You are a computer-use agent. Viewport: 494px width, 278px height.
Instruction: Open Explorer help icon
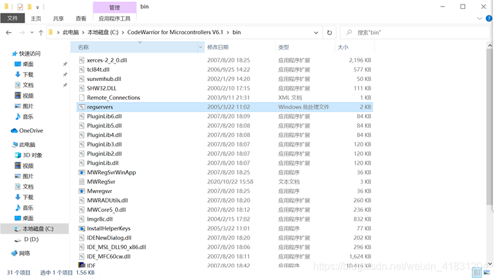coord(489,19)
